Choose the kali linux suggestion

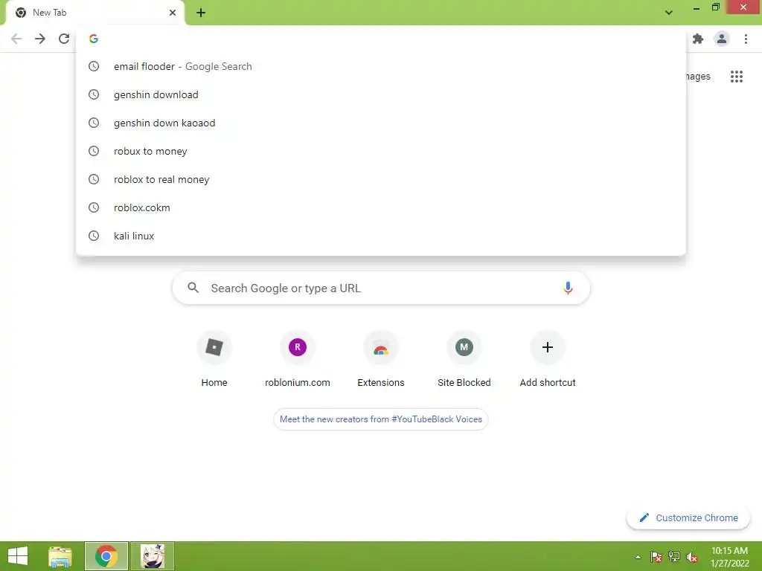click(x=381, y=236)
